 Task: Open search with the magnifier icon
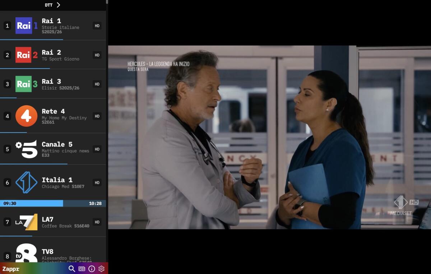(72, 269)
